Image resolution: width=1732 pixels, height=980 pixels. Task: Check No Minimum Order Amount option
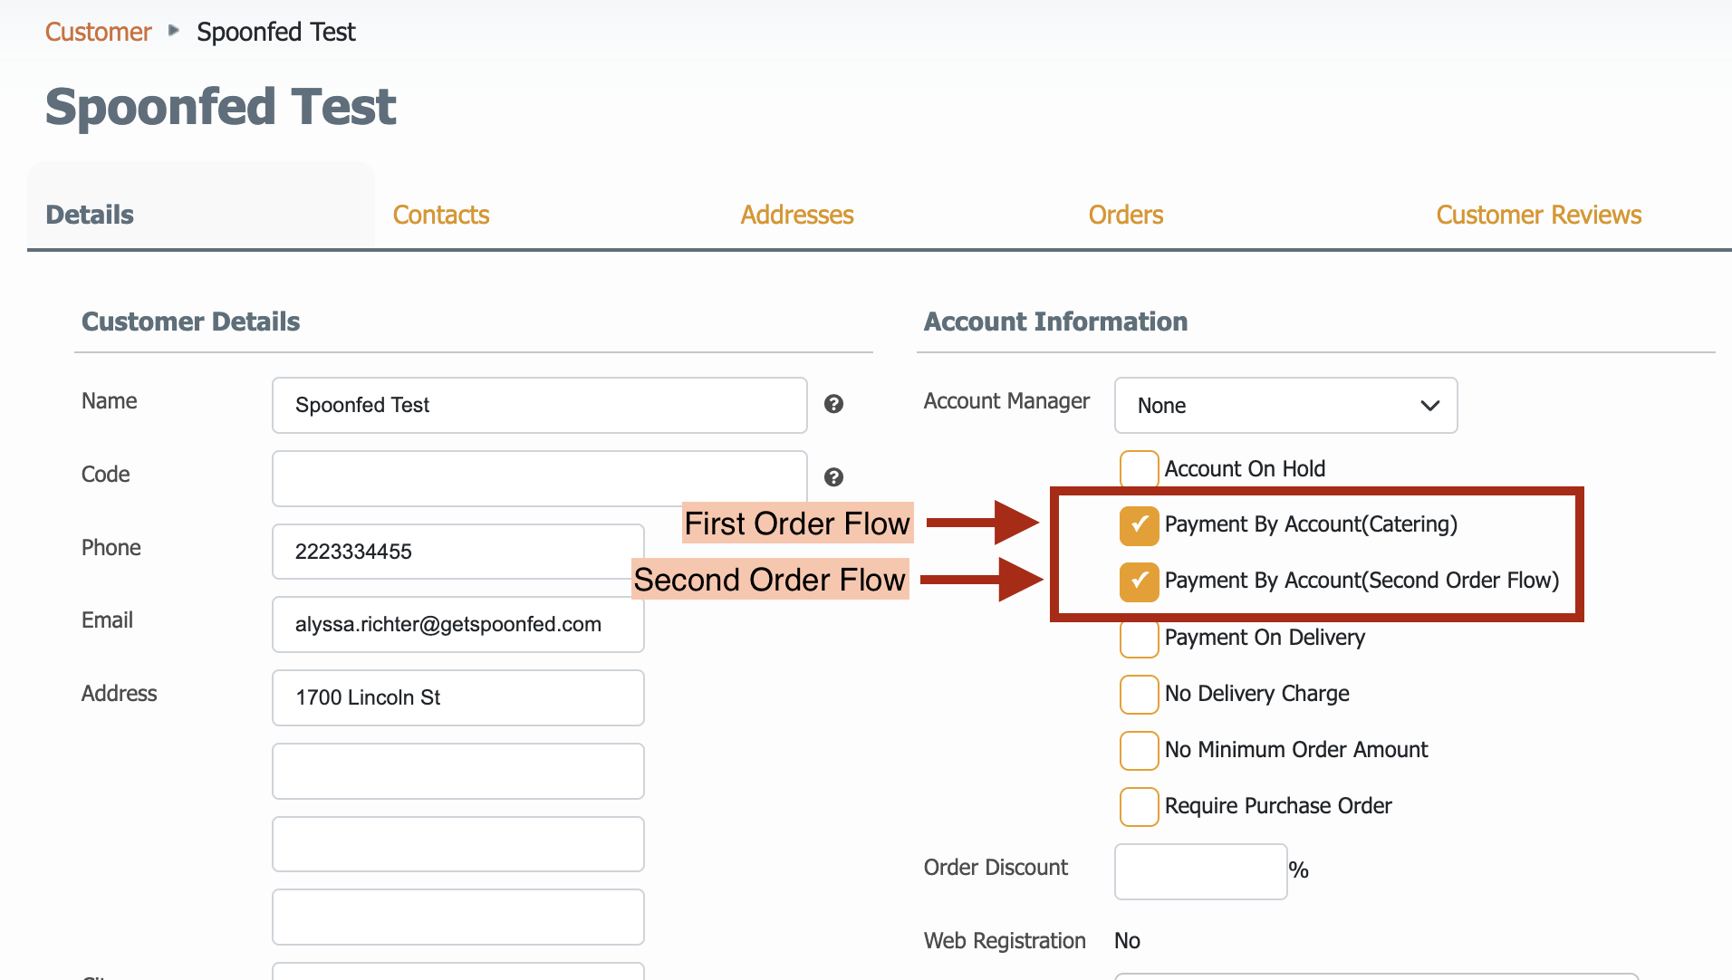point(1139,750)
